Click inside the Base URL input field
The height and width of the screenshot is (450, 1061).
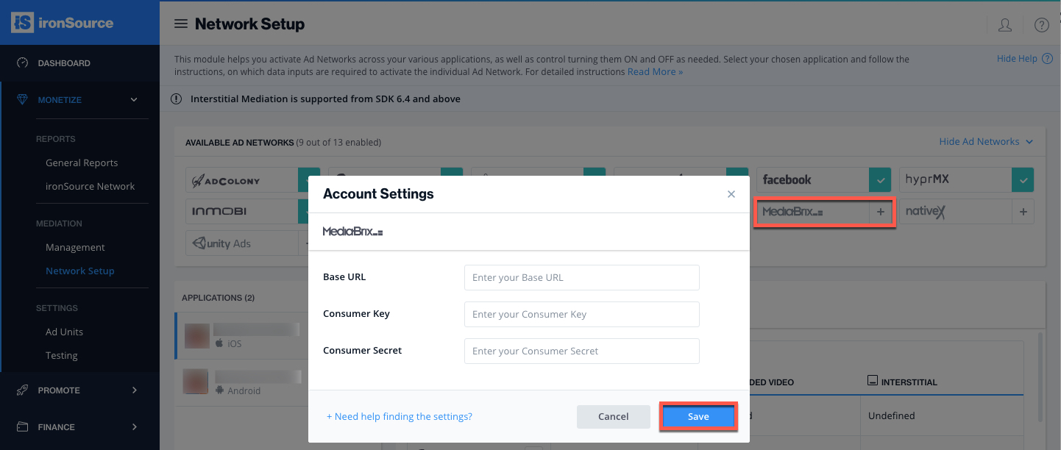(581, 277)
